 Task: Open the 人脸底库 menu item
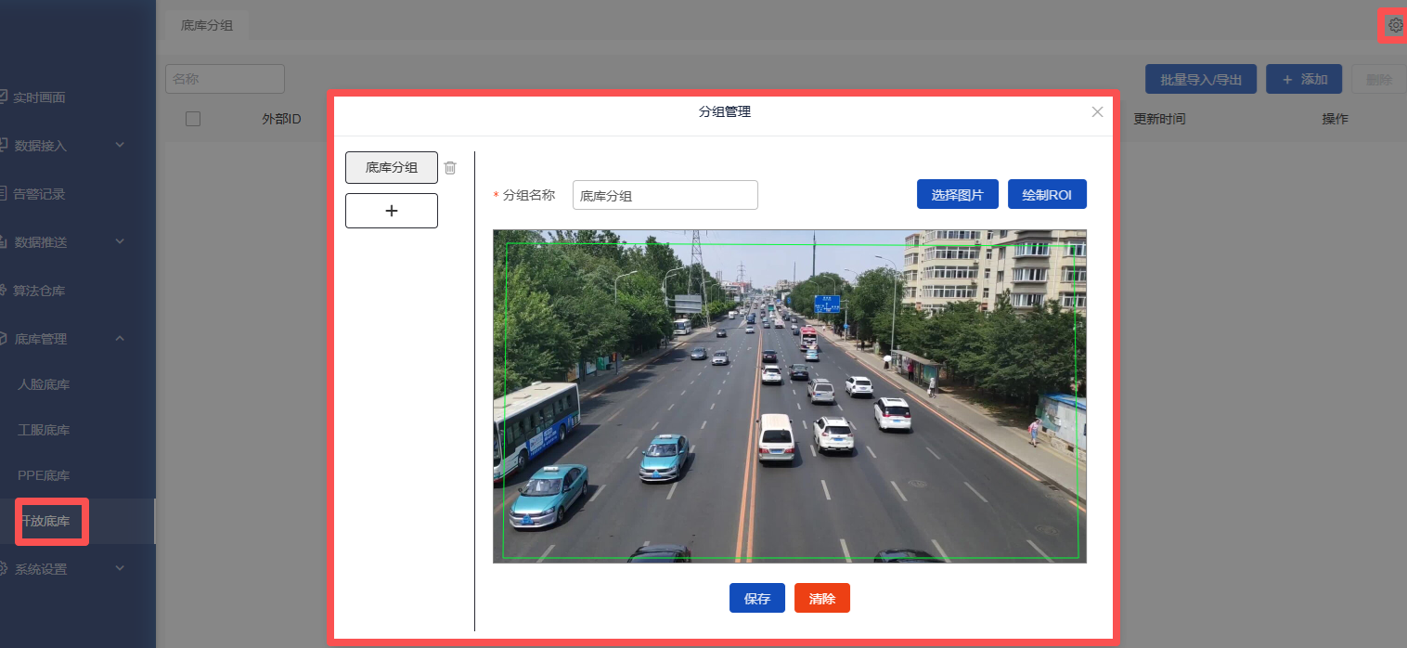44,384
